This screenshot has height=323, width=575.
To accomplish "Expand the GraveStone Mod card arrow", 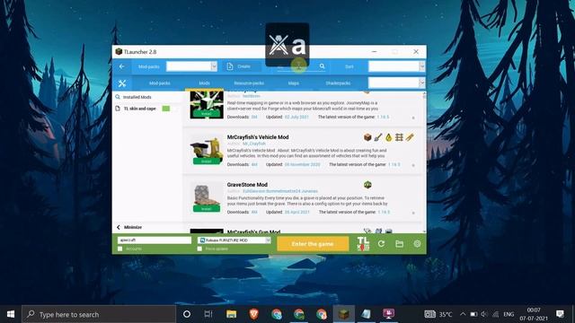I will coord(413,213).
